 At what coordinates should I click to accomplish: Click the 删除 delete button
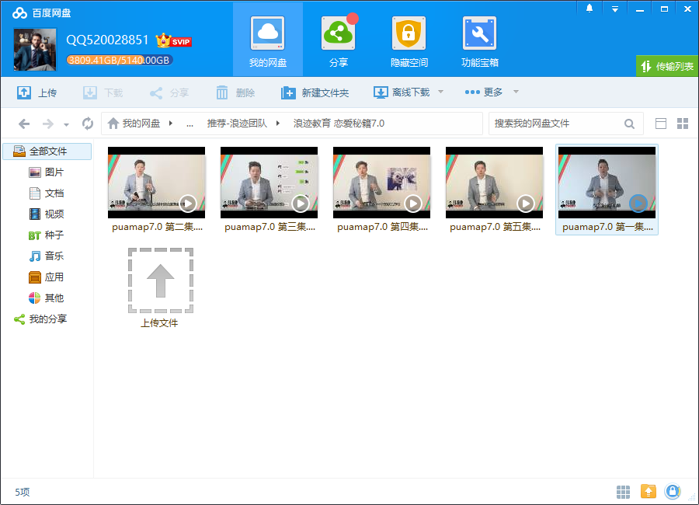235,92
